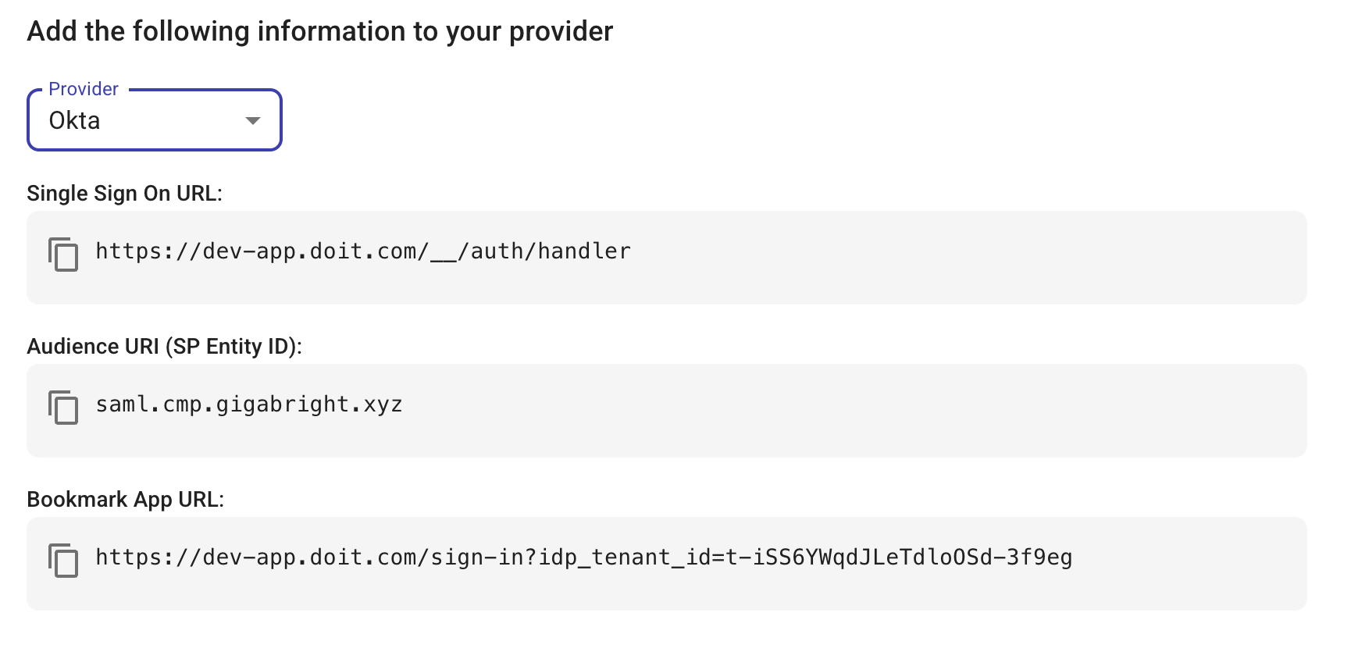The image size is (1351, 659).
Task: Click the selected Okta value
Action: tap(75, 121)
